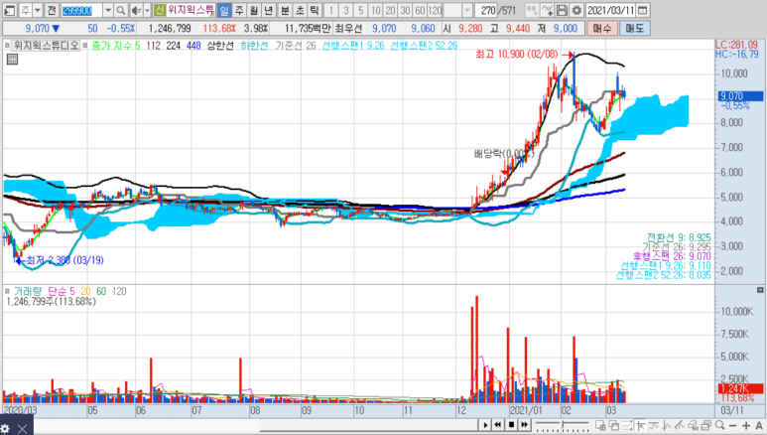Toggle the volume pane corner button
The width and height of the screenshot is (767, 435).
tap(760, 290)
